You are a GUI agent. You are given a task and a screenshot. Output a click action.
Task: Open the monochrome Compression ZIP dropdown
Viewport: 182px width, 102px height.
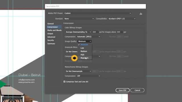click(88, 76)
